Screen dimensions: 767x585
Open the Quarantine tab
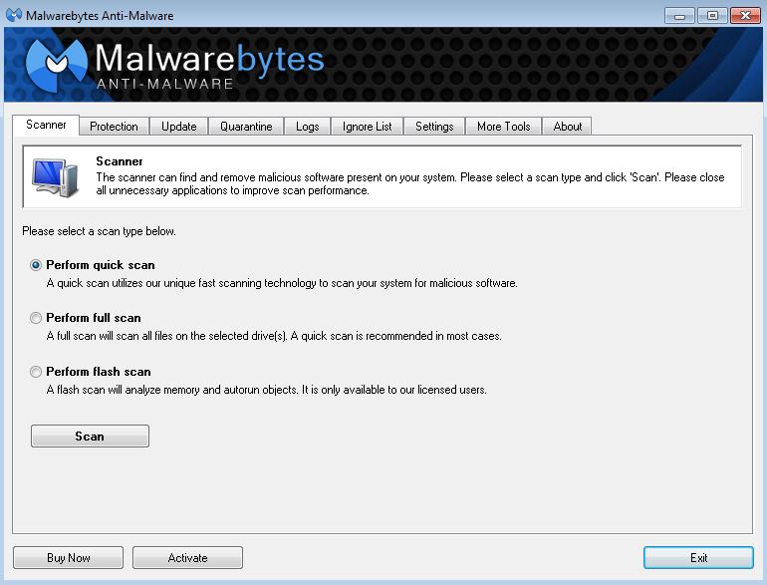click(246, 127)
